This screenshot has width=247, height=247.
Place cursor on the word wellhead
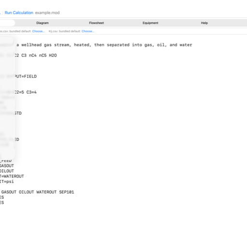(31, 45)
